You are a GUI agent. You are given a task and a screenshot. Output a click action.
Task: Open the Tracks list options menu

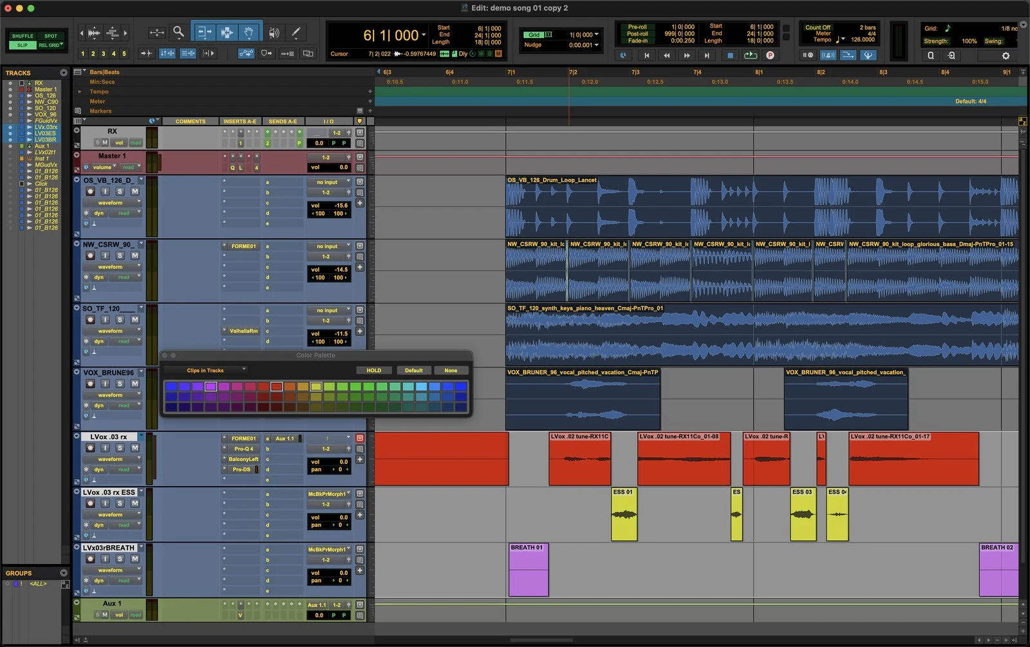pyautogui.click(x=64, y=73)
